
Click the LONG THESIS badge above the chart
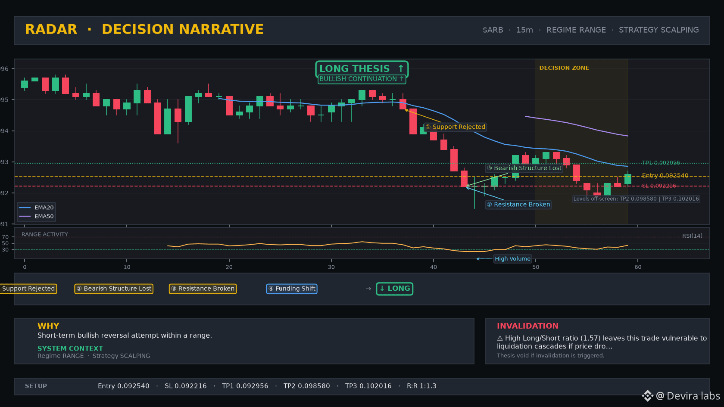(362, 68)
